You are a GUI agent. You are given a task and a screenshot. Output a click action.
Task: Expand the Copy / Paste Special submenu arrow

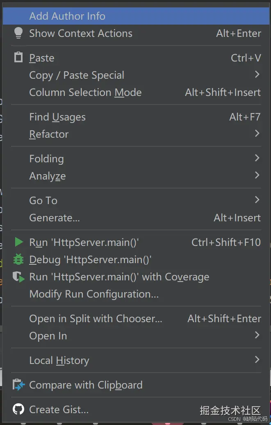(257, 75)
